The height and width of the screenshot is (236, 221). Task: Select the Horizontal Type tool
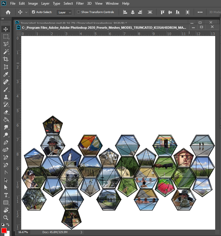6,195
